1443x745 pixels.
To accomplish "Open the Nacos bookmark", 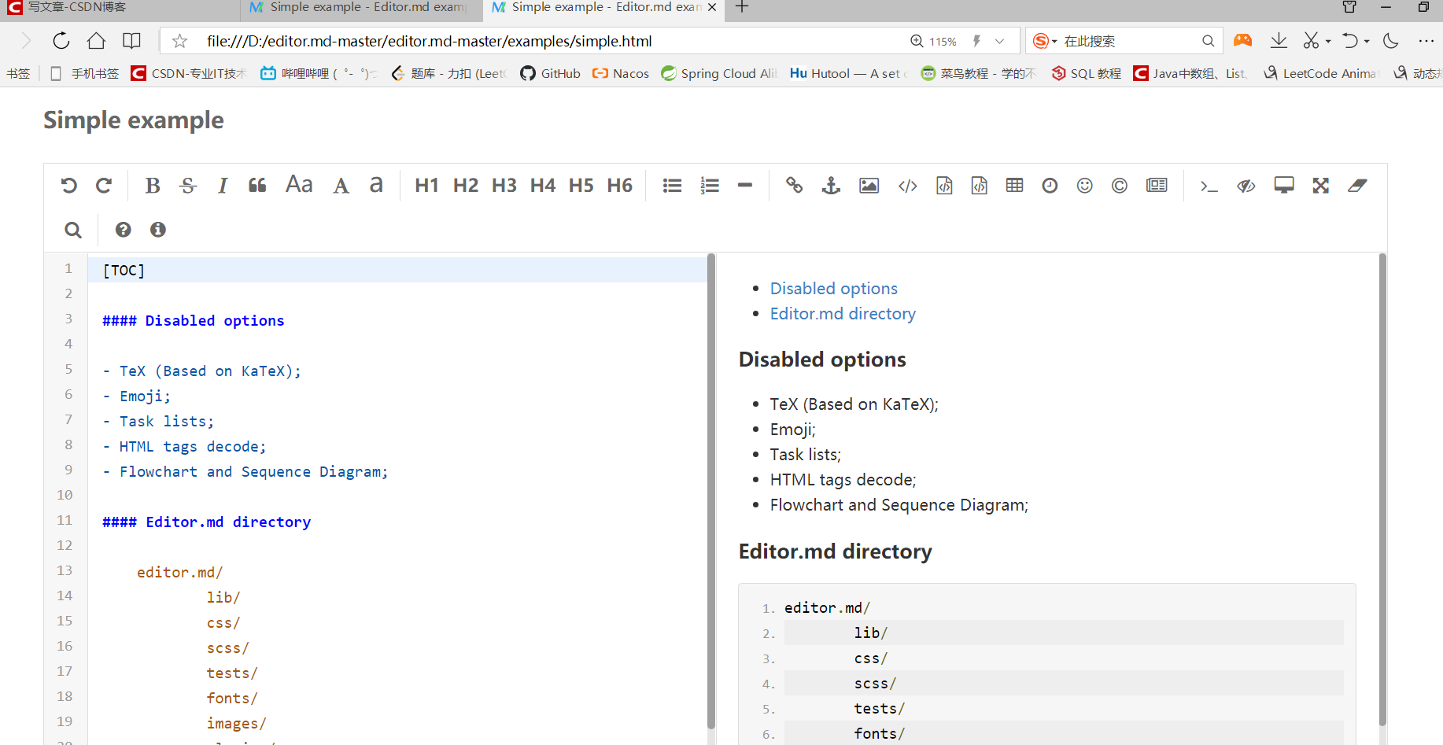I will (x=621, y=73).
